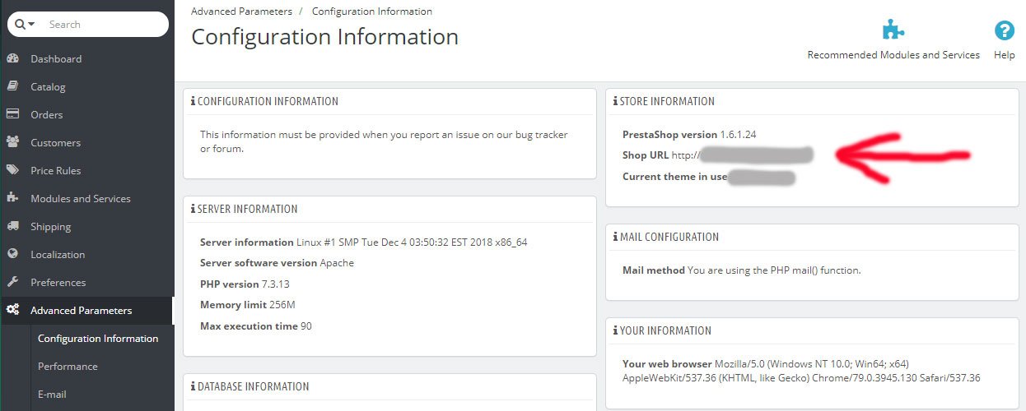Focus the sidebar Search field
Screen dimensions: 1026x411
point(103,25)
